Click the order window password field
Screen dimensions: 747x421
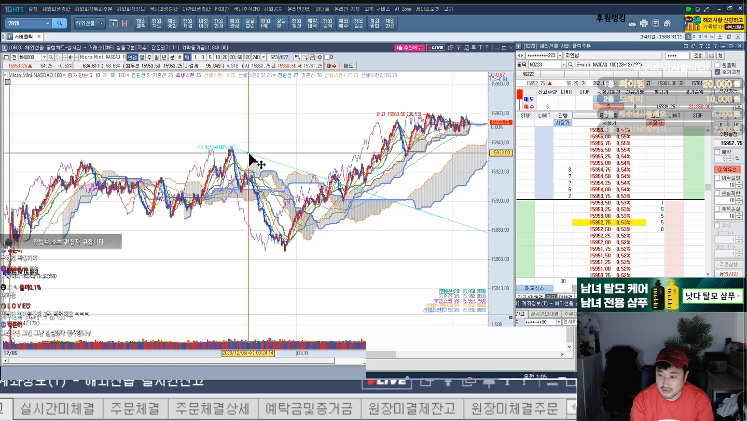coord(677,55)
